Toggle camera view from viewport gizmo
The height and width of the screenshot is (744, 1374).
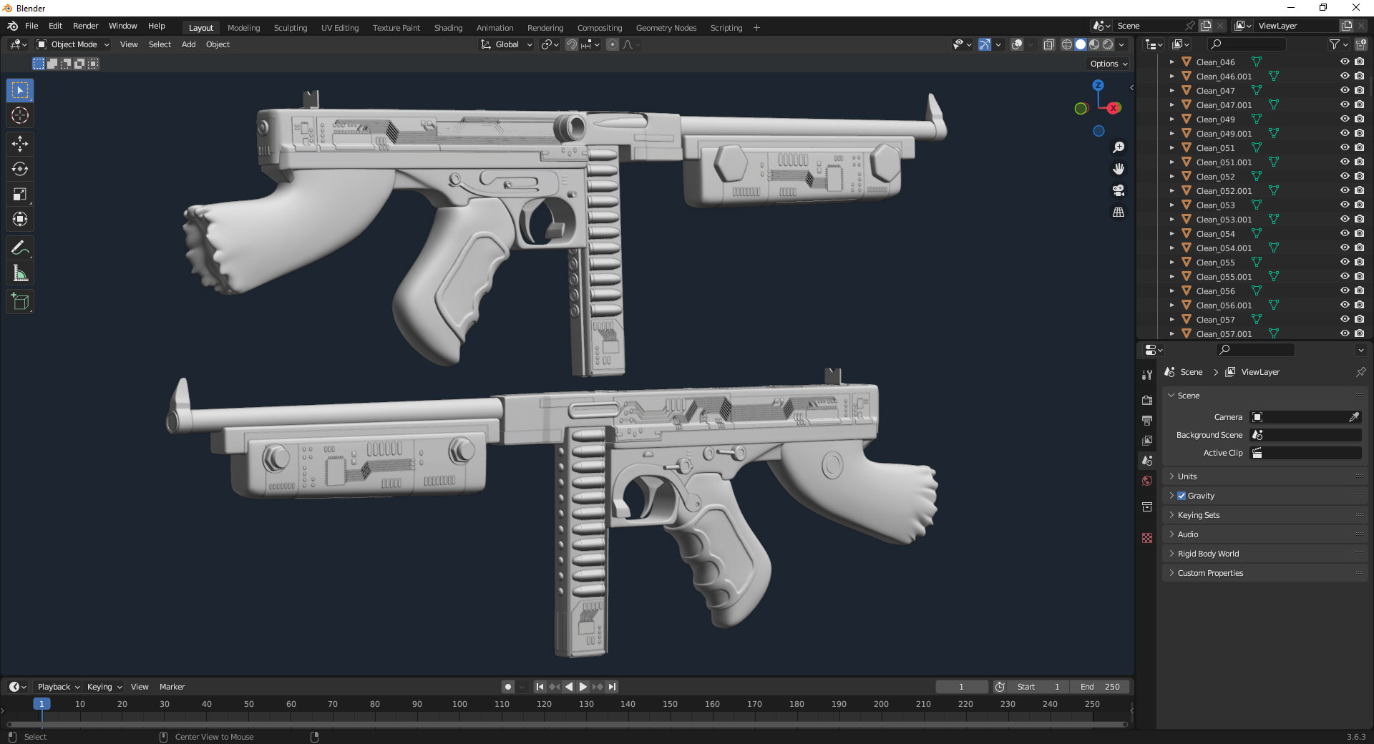1119,190
